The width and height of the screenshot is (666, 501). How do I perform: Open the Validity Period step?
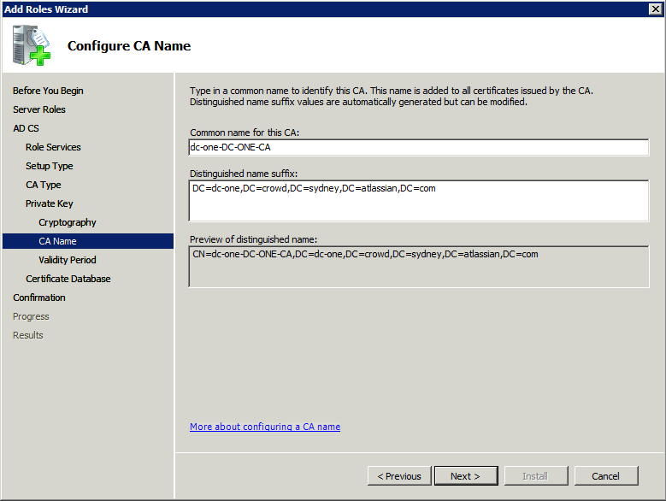67,260
